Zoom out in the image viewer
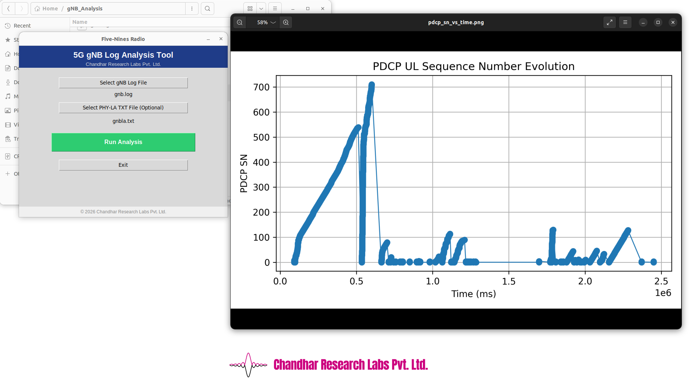 (x=240, y=22)
